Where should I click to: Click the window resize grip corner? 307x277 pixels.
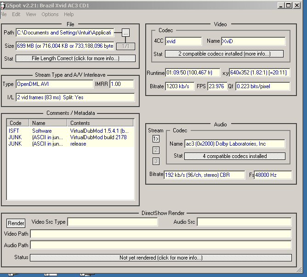click(x=299, y=270)
